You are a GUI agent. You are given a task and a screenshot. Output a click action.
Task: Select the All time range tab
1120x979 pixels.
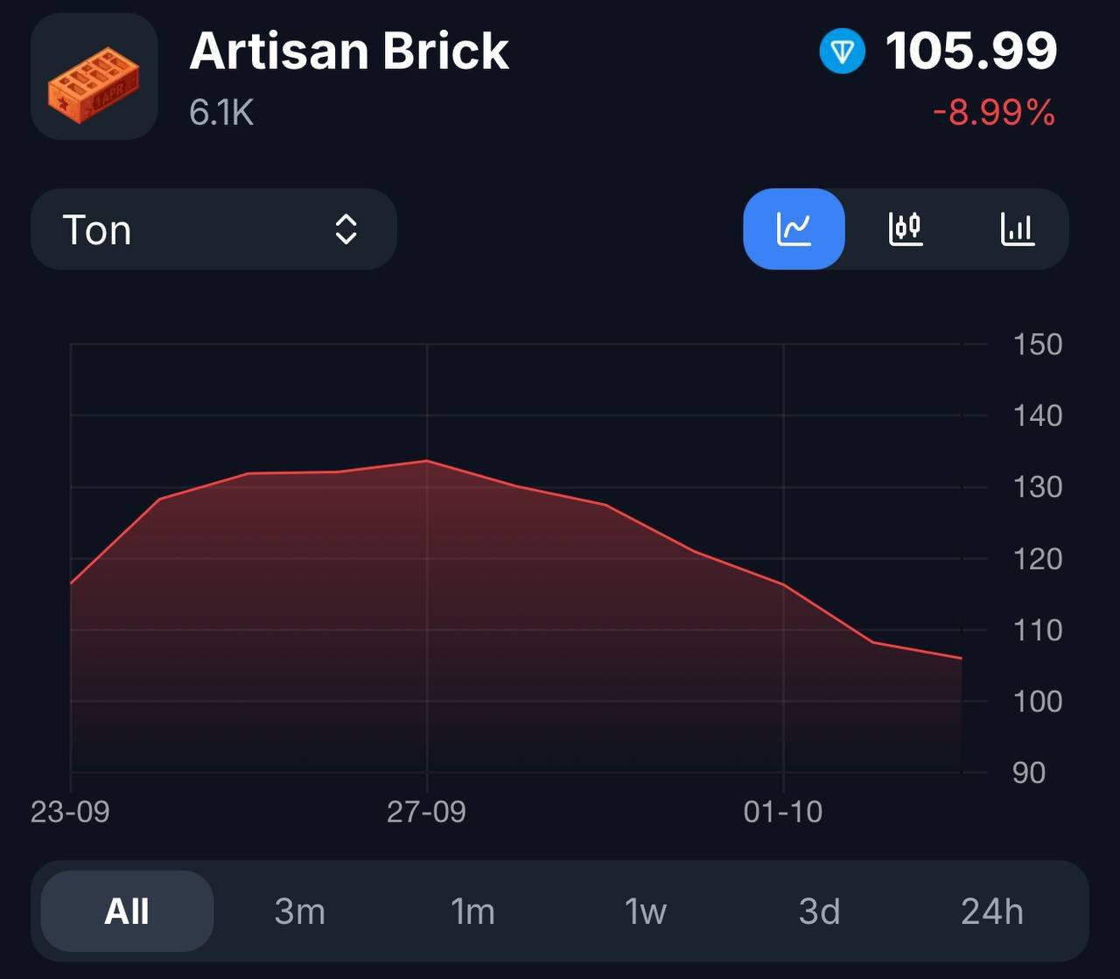click(127, 912)
